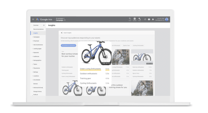Click the home icon beside Overview
This screenshot has width=208, height=113.
point(44,25)
